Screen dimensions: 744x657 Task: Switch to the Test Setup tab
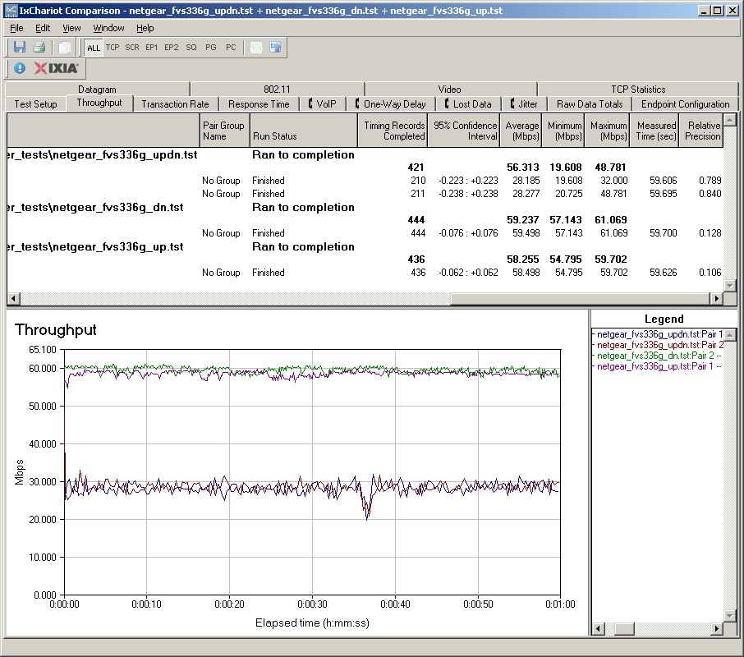(x=35, y=103)
